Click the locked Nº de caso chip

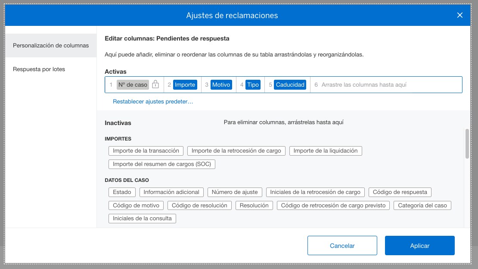[133, 84]
